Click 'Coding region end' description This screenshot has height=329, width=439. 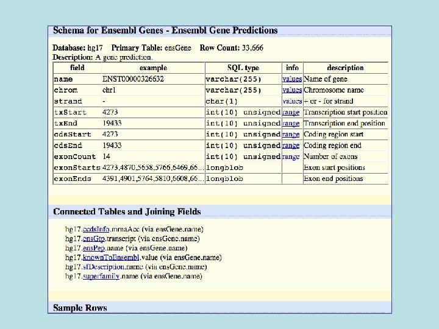333,146
